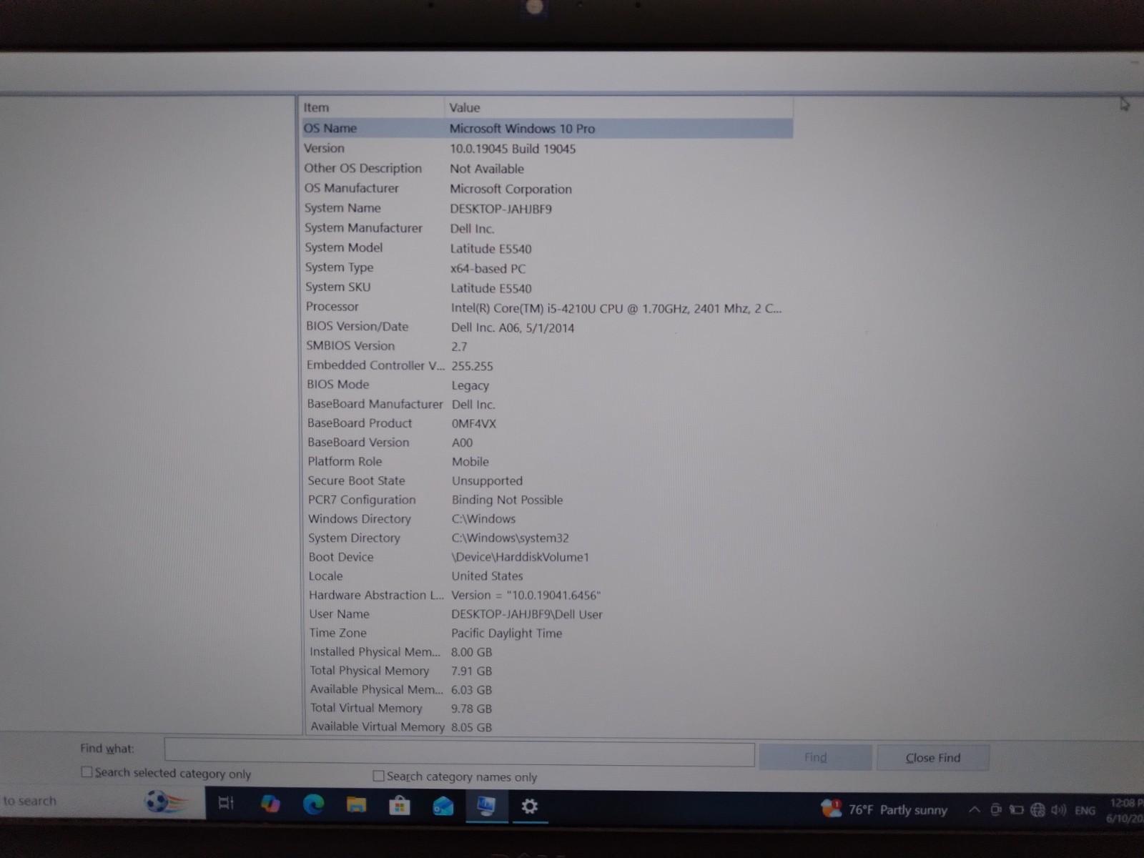Screen dimensions: 1144x858
Task: Open the taskbar clock and date
Action: (x=1125, y=810)
